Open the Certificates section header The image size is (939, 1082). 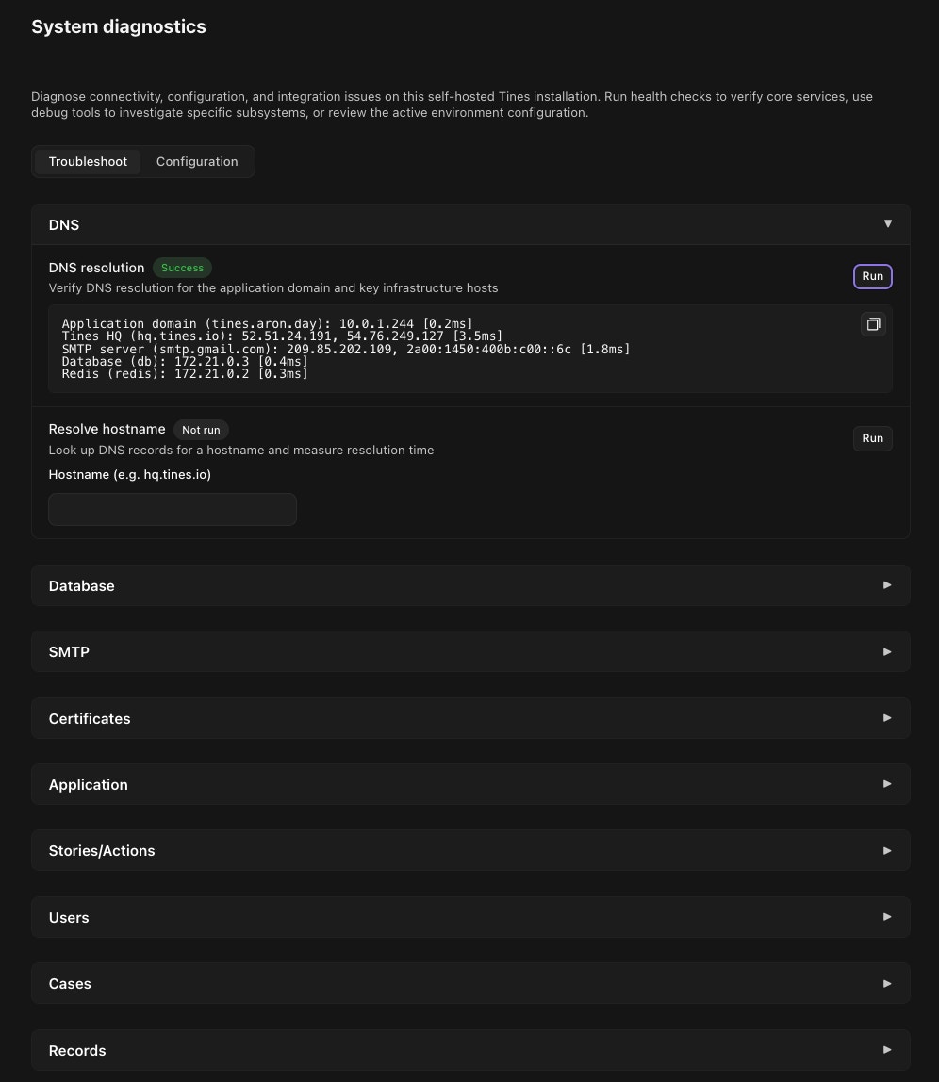[470, 718]
